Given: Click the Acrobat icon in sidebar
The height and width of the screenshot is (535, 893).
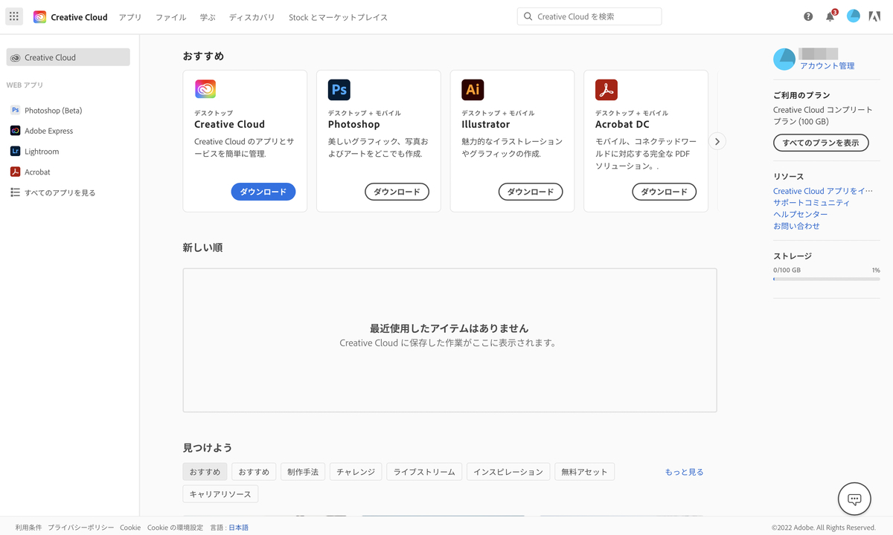Looking at the screenshot, I should pyautogui.click(x=15, y=172).
